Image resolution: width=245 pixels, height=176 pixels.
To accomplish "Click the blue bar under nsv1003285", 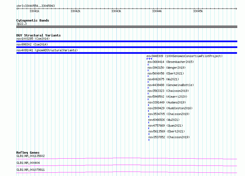I will pyautogui.click(x=127, y=41).
